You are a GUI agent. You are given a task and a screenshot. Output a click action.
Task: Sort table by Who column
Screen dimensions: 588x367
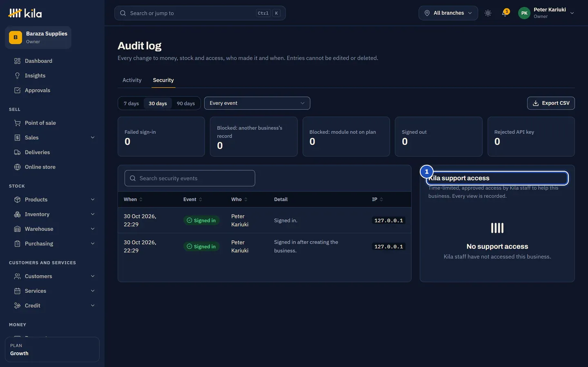[239, 199]
